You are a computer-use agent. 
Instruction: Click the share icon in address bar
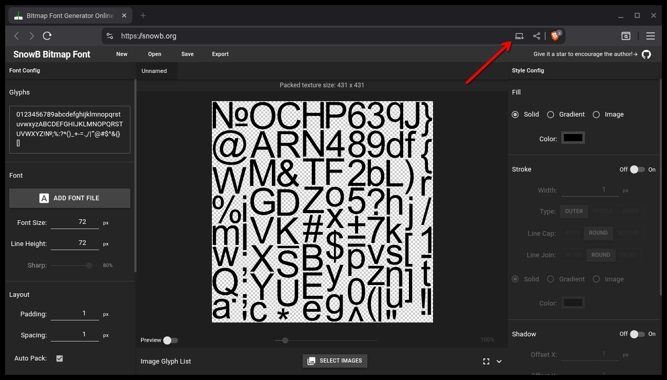pyautogui.click(x=536, y=36)
